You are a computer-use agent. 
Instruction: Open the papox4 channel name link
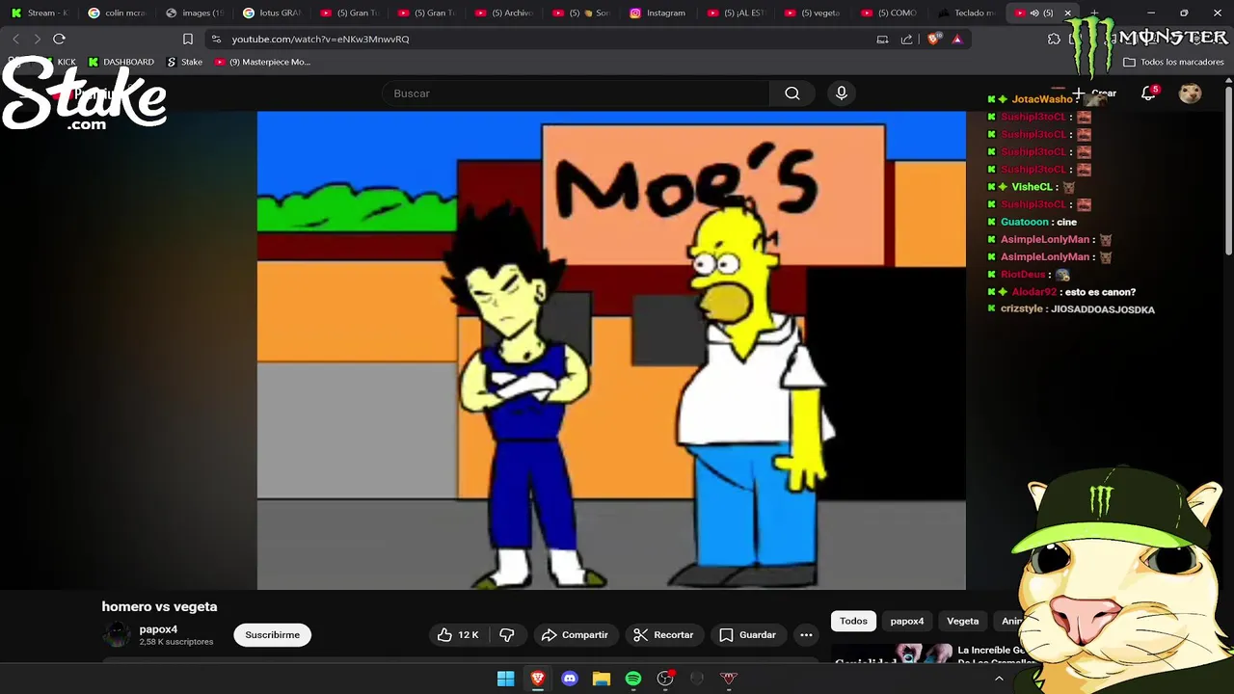[x=158, y=629]
